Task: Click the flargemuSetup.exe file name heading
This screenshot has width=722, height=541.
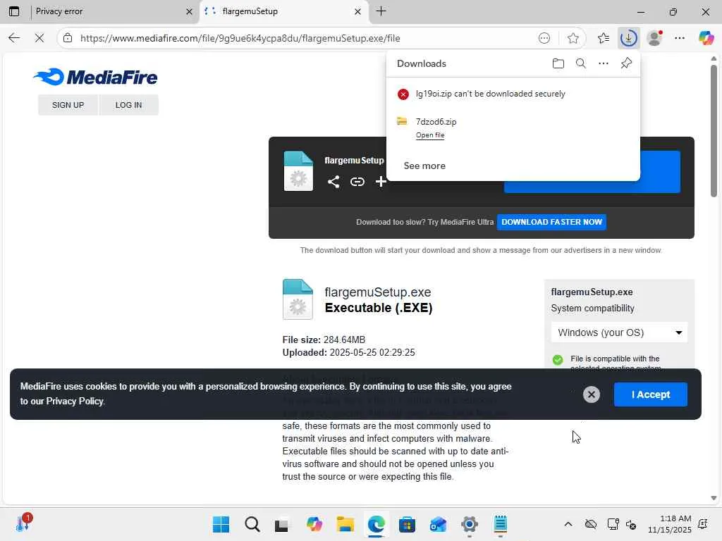Action: pyautogui.click(x=378, y=292)
